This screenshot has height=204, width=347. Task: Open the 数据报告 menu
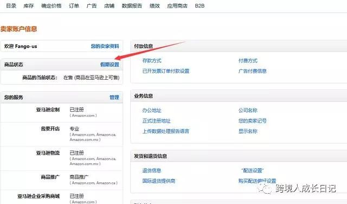tap(132, 6)
